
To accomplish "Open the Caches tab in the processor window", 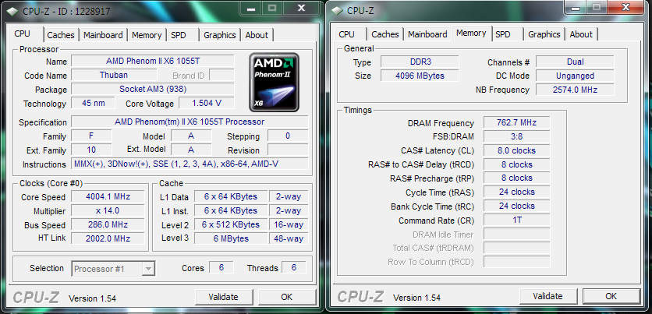I will point(61,35).
